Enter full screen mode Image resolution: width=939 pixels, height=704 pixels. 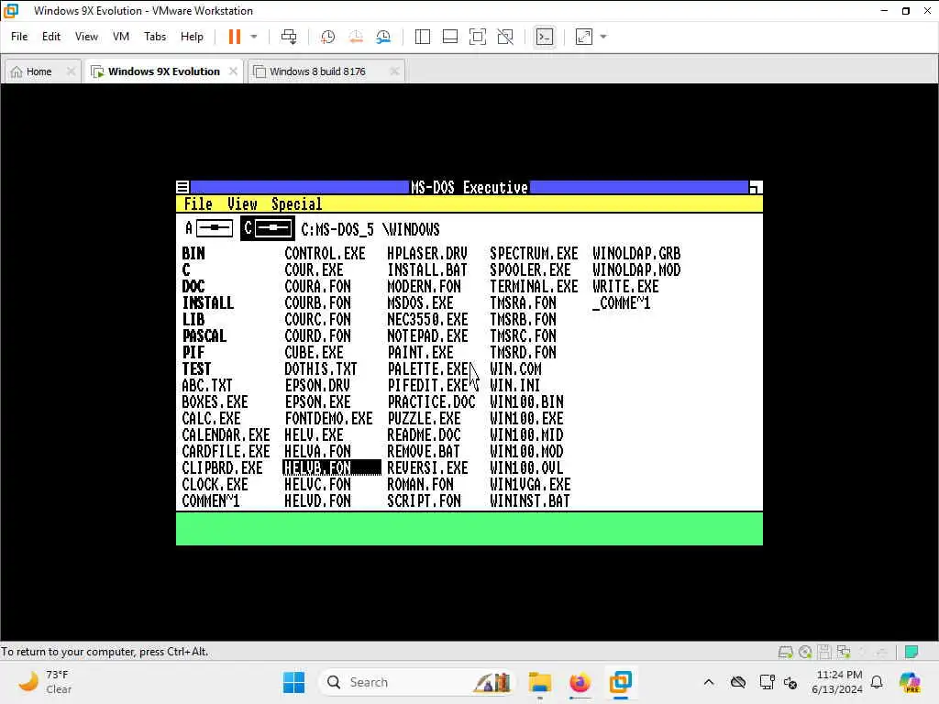point(478,37)
